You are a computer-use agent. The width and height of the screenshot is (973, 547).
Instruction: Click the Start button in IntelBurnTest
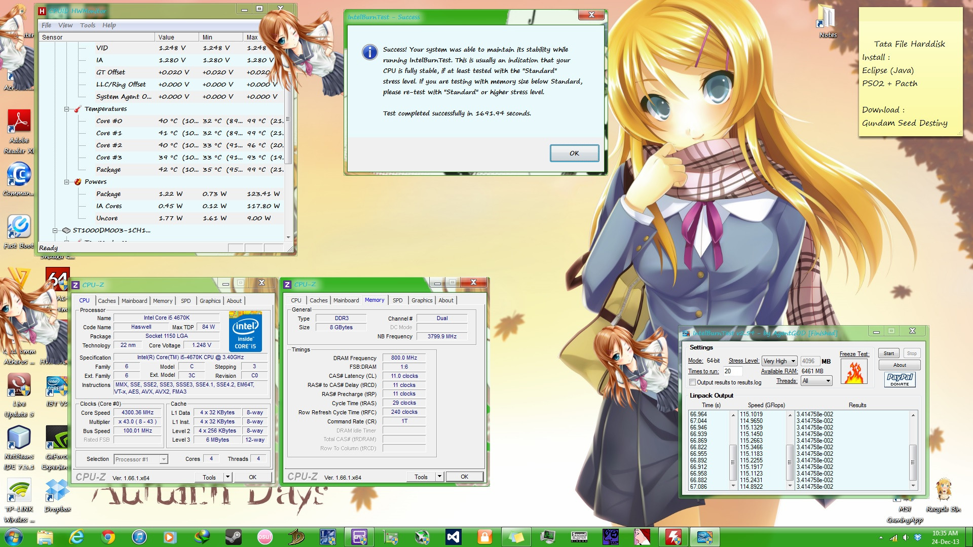pyautogui.click(x=889, y=354)
